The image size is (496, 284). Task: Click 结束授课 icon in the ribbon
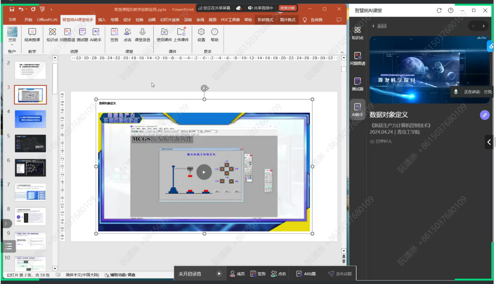click(32, 32)
